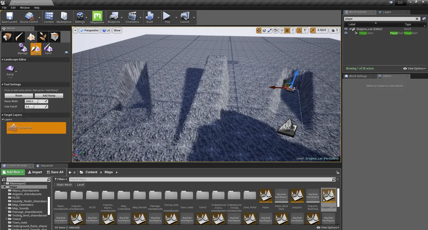Toggle rotation snapping triangle icon

pos(299,30)
